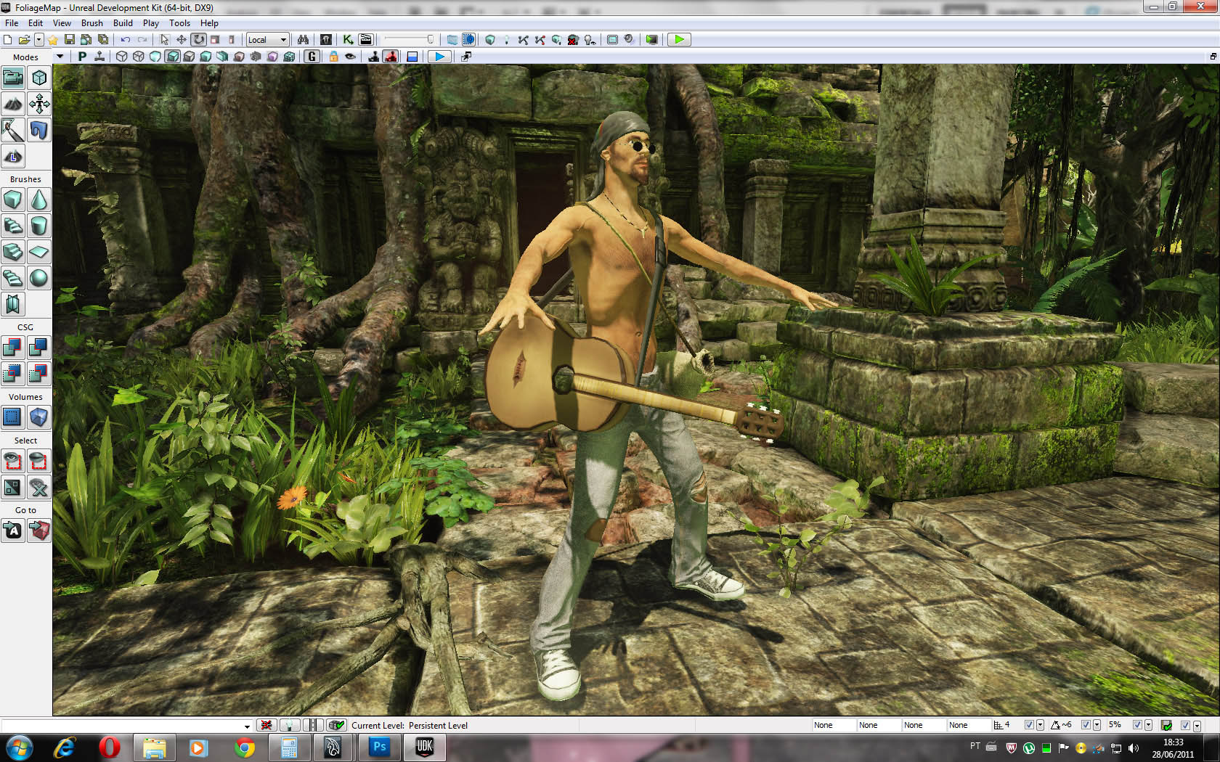Create a Cone builder brush

click(39, 200)
